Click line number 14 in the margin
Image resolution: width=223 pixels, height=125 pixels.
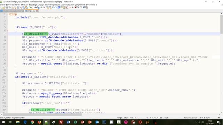pyautogui.click(x=4, y=57)
